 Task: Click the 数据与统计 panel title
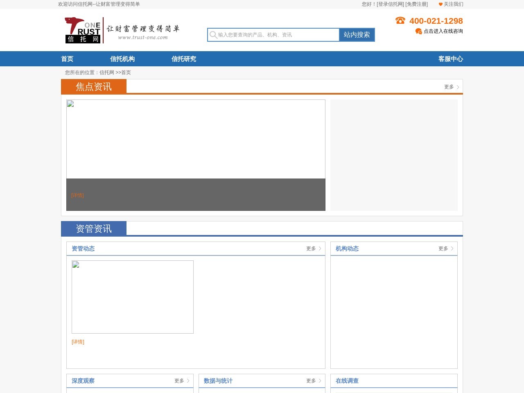(x=218, y=381)
